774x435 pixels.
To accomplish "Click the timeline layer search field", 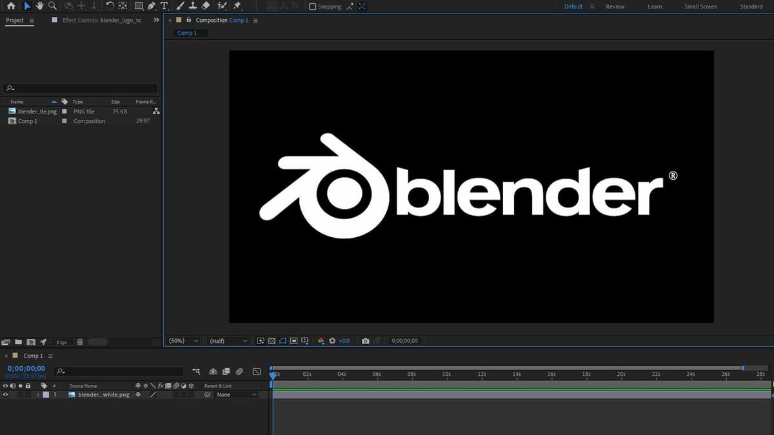I will click(119, 372).
